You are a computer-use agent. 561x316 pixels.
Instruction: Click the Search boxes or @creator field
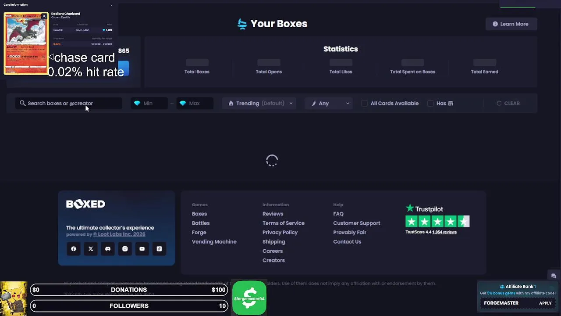click(69, 104)
